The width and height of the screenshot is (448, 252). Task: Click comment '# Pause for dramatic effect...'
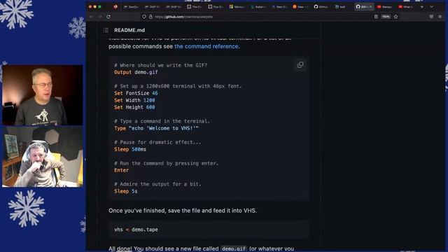click(x=157, y=142)
